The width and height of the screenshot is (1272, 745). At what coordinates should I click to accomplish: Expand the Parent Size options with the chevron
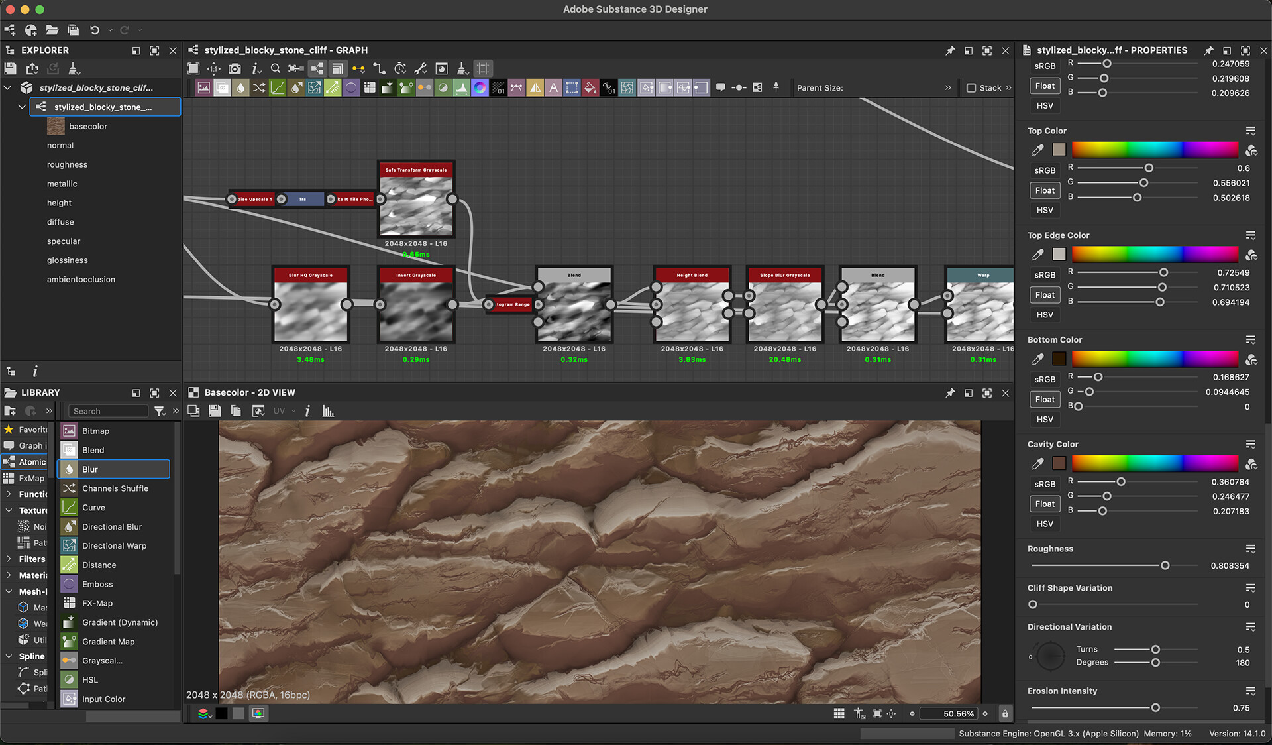click(949, 87)
